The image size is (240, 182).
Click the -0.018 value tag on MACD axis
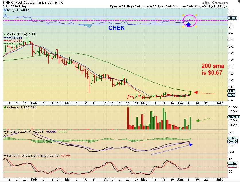tap(233, 141)
